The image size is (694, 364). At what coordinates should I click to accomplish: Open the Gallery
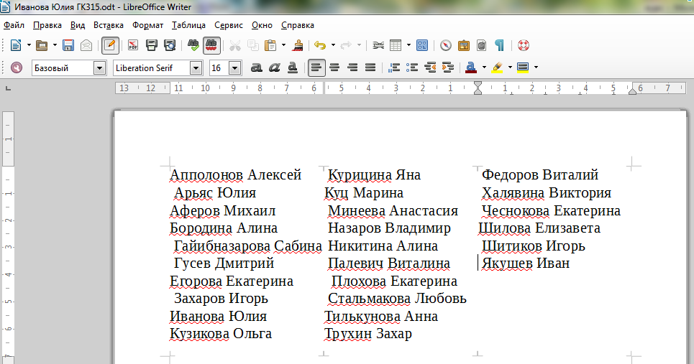464,45
